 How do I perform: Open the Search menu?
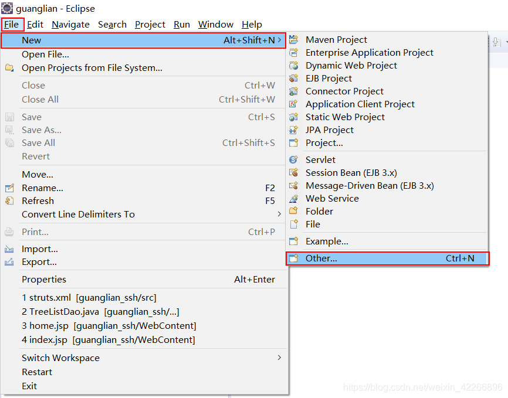[x=112, y=25]
